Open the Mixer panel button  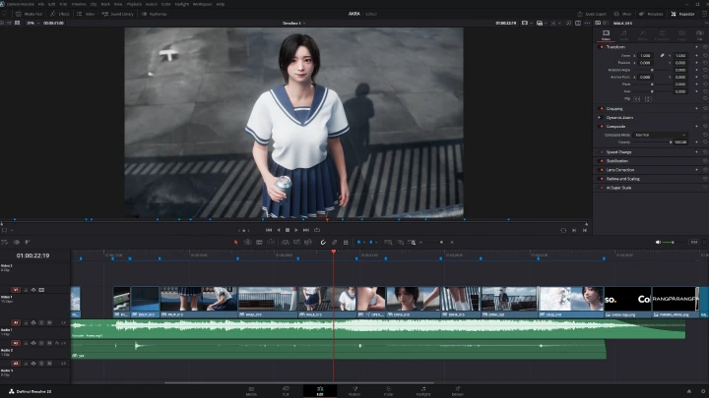pyautogui.click(x=623, y=14)
